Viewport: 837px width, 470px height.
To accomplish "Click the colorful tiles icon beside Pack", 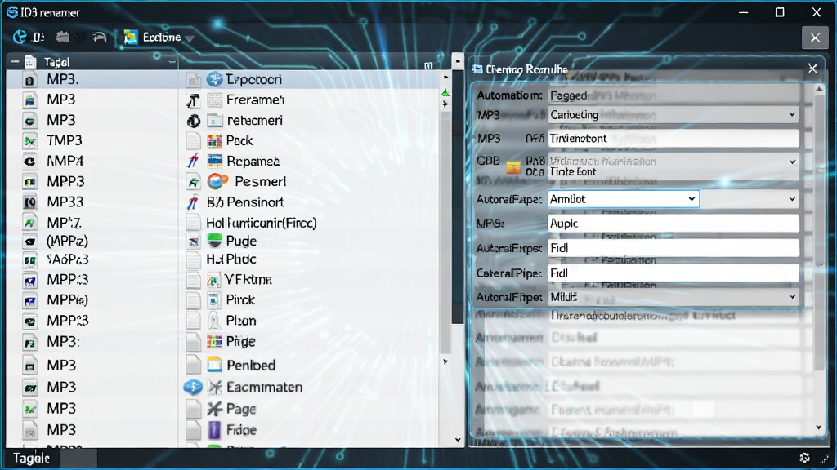I will click(x=215, y=140).
